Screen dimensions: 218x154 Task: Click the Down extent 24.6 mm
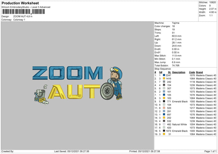pos(177,46)
